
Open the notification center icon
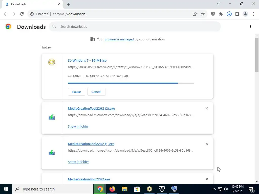click(x=251, y=189)
